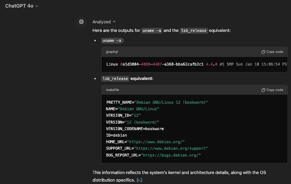This screenshot has width=291, height=184.
Task: Click the copy icon in makefile block
Action: 263,90
